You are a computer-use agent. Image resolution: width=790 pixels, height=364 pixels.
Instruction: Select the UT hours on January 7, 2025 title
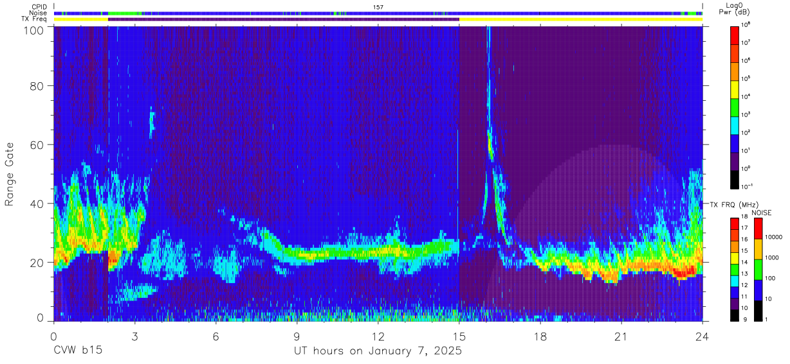(378, 352)
